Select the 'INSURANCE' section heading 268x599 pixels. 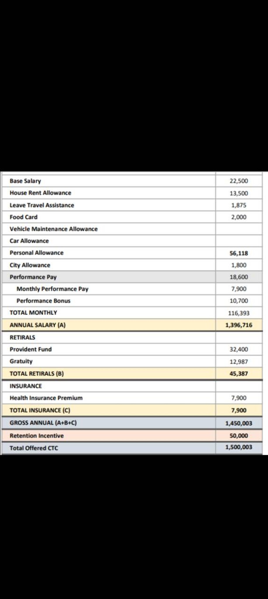click(x=26, y=386)
